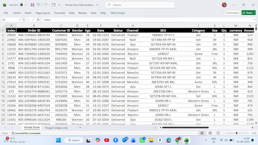The height and width of the screenshot is (145, 258).
Task: Open Insert Function with the fx icon
Action: pyautogui.click(x=38, y=20)
